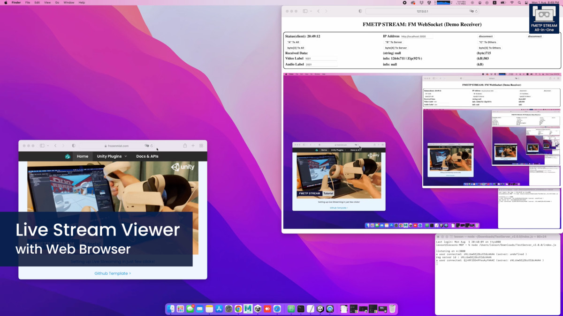Open the Apple menu
This screenshot has width=563, height=316.
5,2
